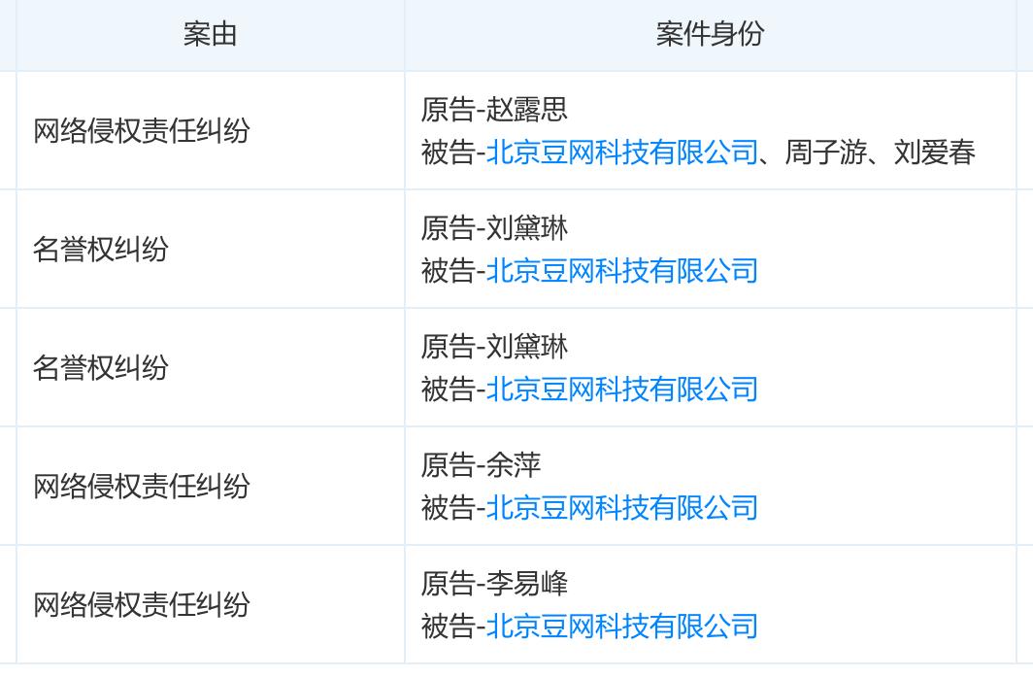
Task: Select plaintiff name 李易峰
Action: [x=527, y=584]
